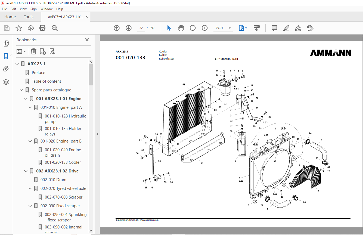Click the zoom percentage field 75.2%
Viewport: 363px width, 235px height.
click(x=220, y=28)
